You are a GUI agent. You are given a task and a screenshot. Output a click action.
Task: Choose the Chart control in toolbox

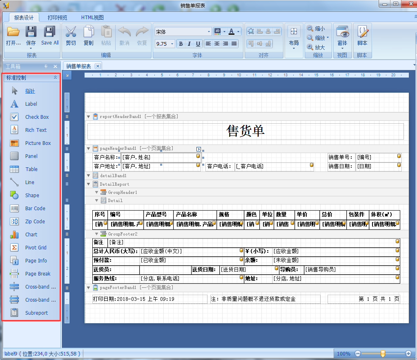(x=31, y=235)
